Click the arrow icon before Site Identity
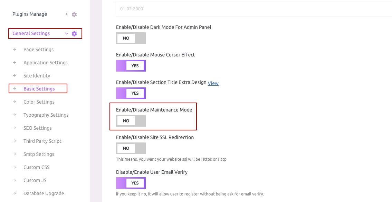Screen dimensions: 392x202 tap(15, 75)
